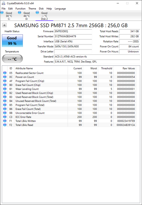Click status orb for Erase Fail Count (Chip)
The image size is (142, 205).
5,85
